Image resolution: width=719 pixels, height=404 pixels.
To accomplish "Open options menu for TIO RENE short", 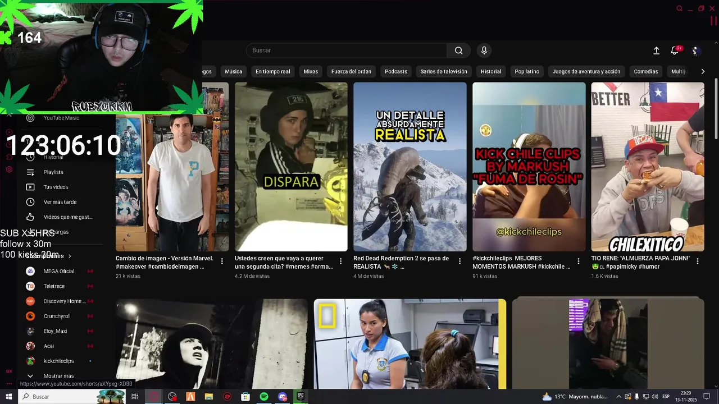I will 698,261.
